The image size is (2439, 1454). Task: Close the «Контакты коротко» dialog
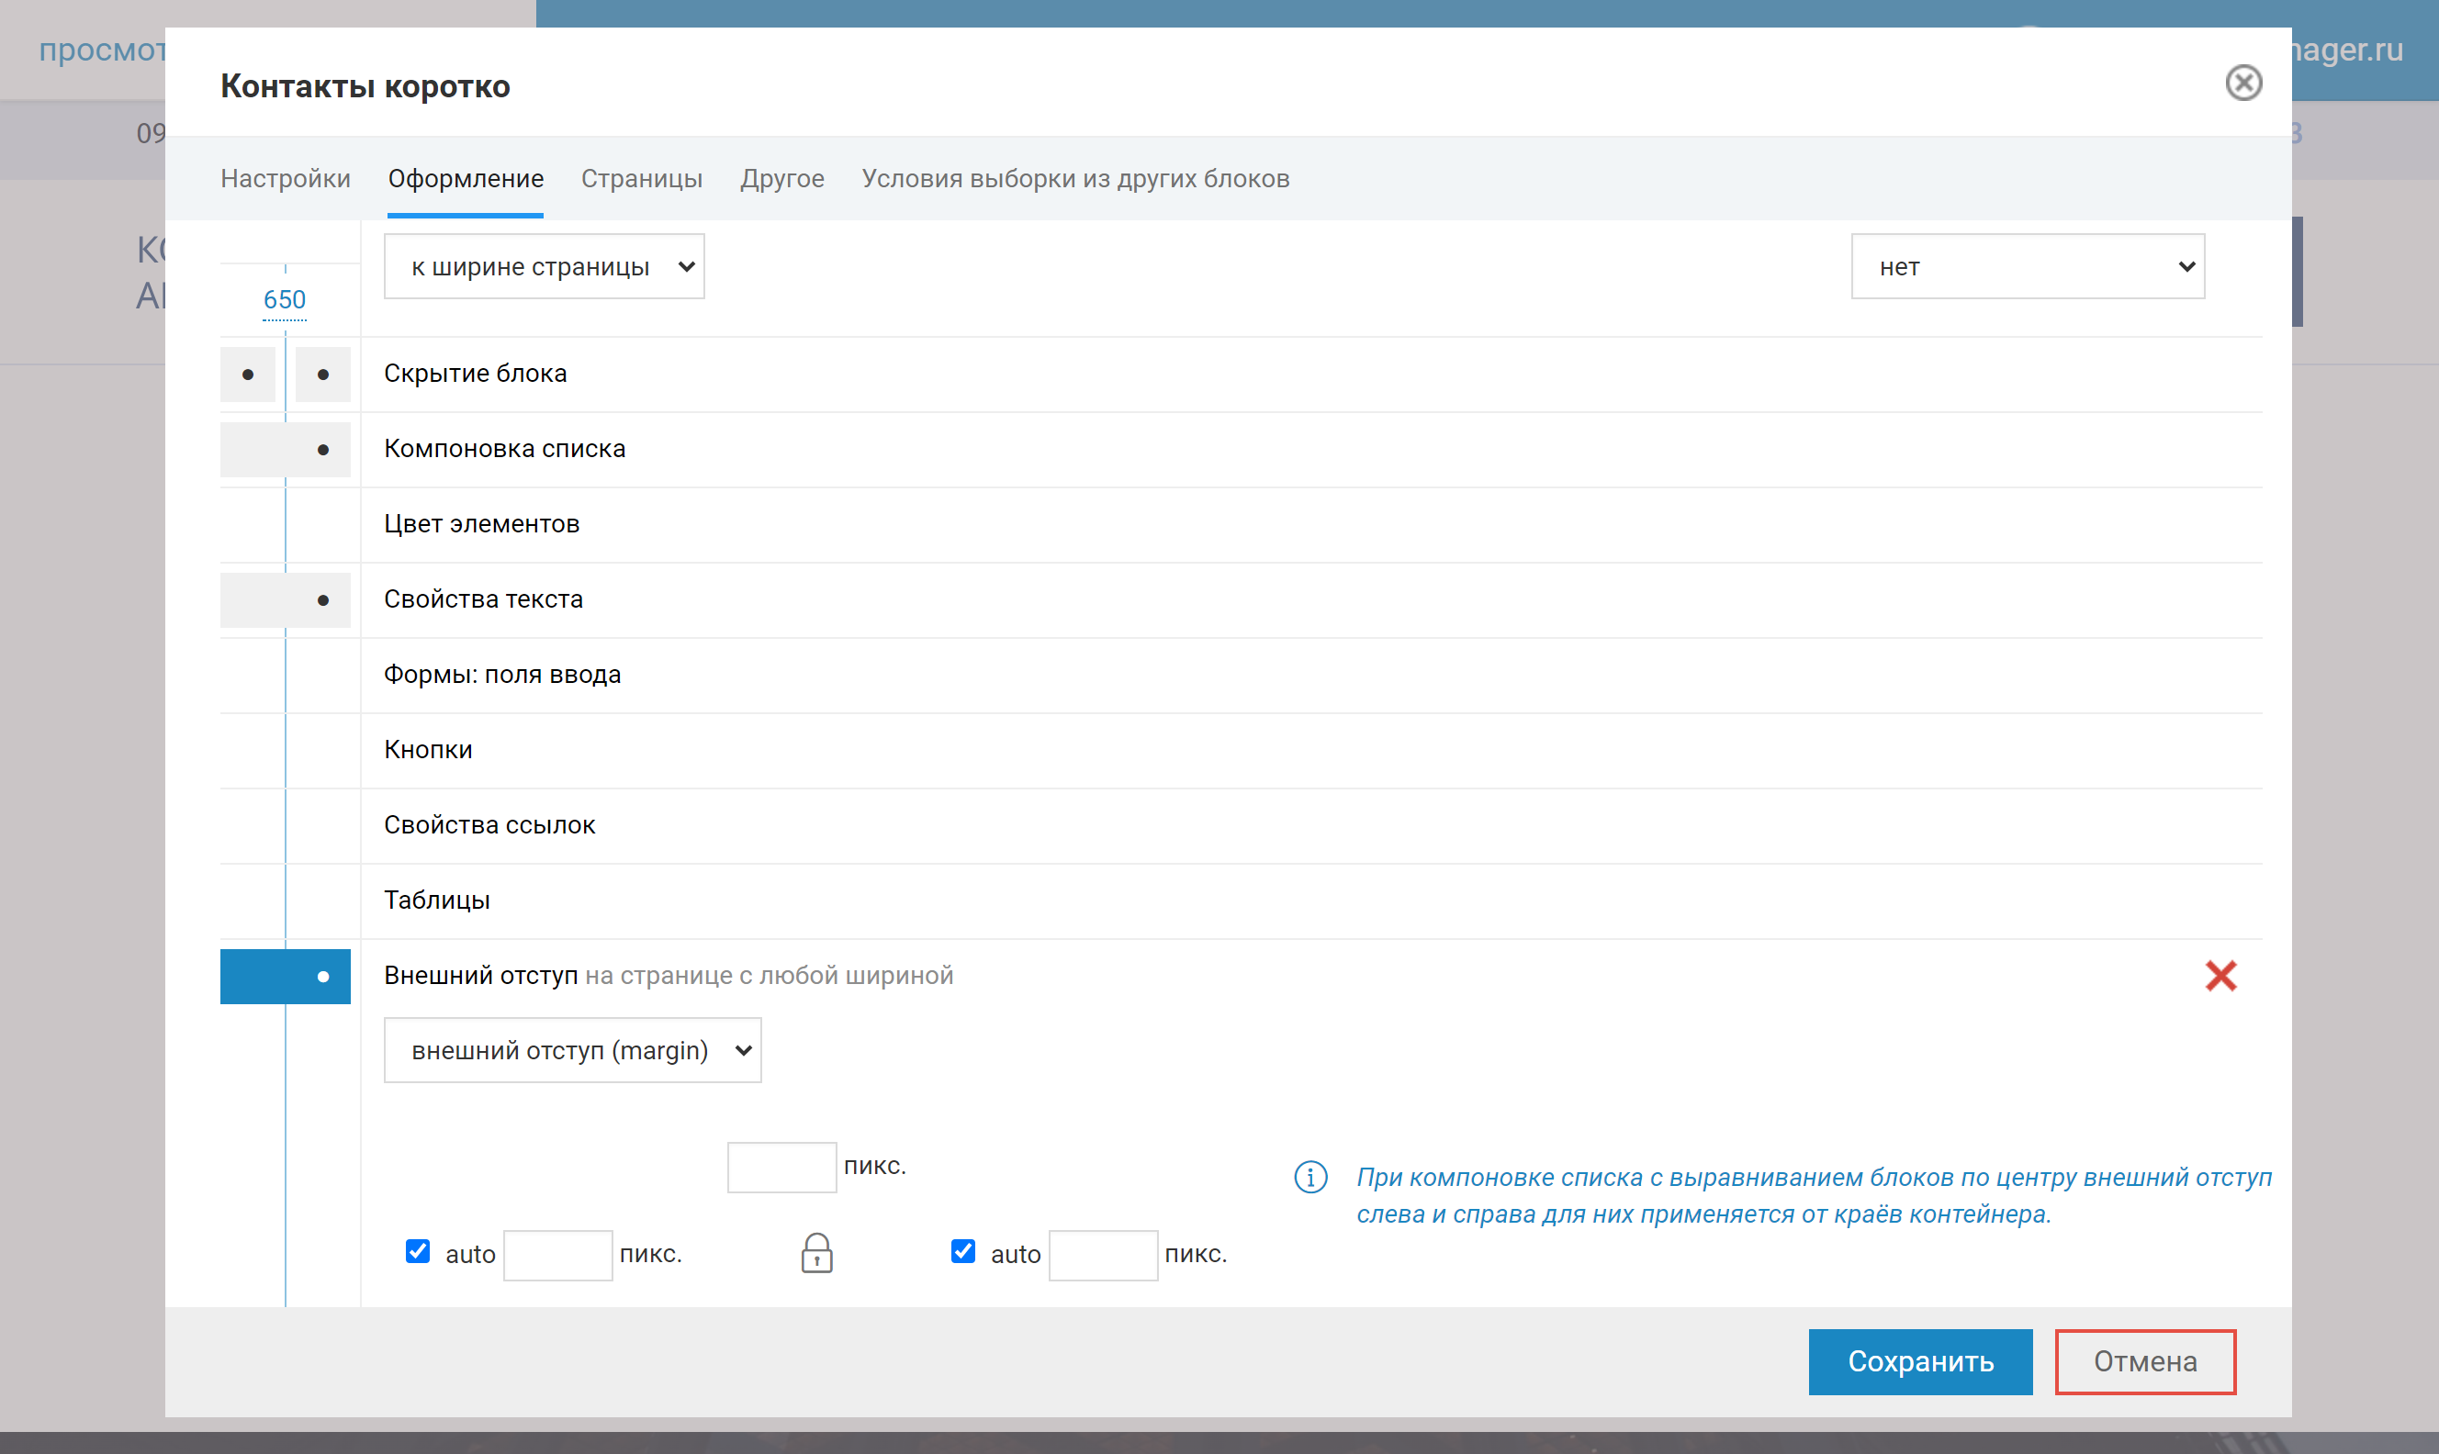point(2245,83)
